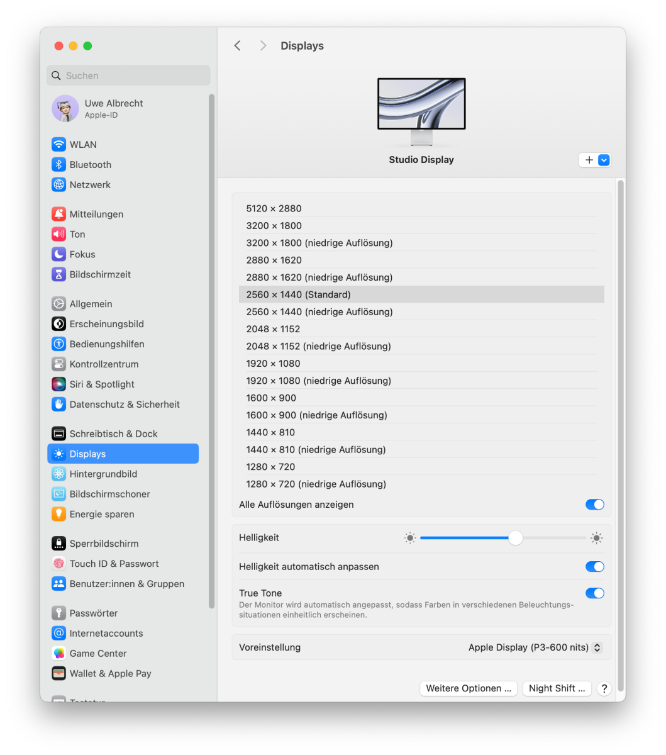The image size is (666, 755).
Task: Click the Touch ID fingerprint icon
Action: coord(58,564)
